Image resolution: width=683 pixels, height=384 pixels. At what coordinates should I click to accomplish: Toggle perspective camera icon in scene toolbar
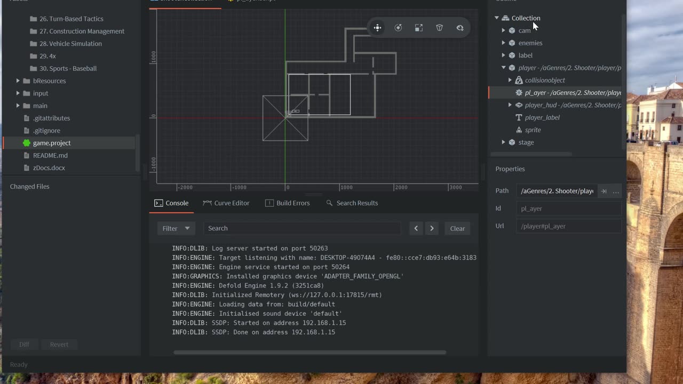[x=439, y=28]
